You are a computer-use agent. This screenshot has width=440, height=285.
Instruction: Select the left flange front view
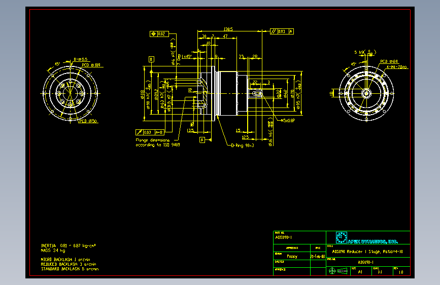pyautogui.click(x=70, y=93)
